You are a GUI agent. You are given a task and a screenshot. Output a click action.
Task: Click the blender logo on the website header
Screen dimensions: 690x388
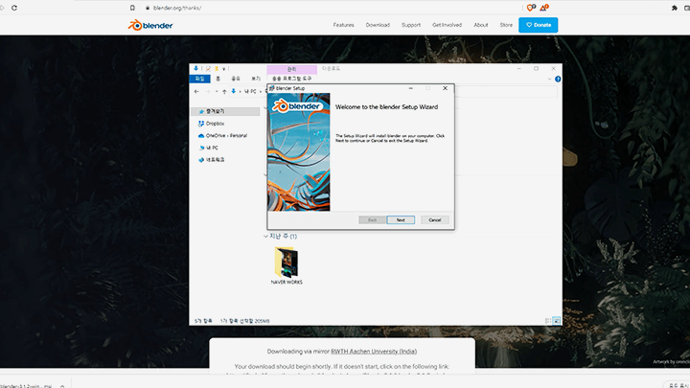pyautogui.click(x=150, y=26)
